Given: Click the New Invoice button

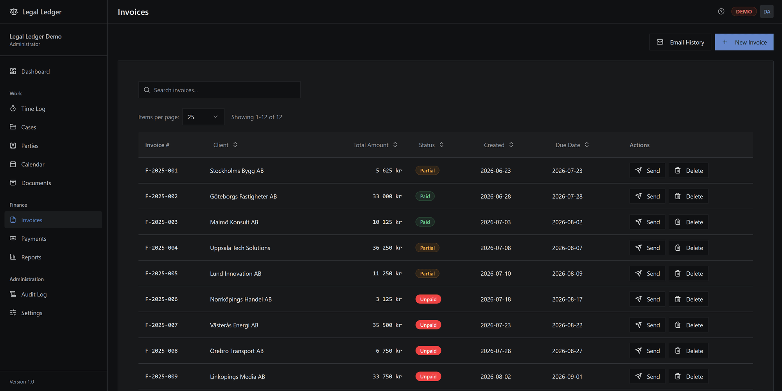Looking at the screenshot, I should 744,42.
